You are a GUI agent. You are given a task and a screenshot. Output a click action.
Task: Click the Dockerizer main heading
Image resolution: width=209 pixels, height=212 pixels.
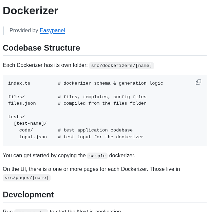pyautogui.click(x=31, y=11)
